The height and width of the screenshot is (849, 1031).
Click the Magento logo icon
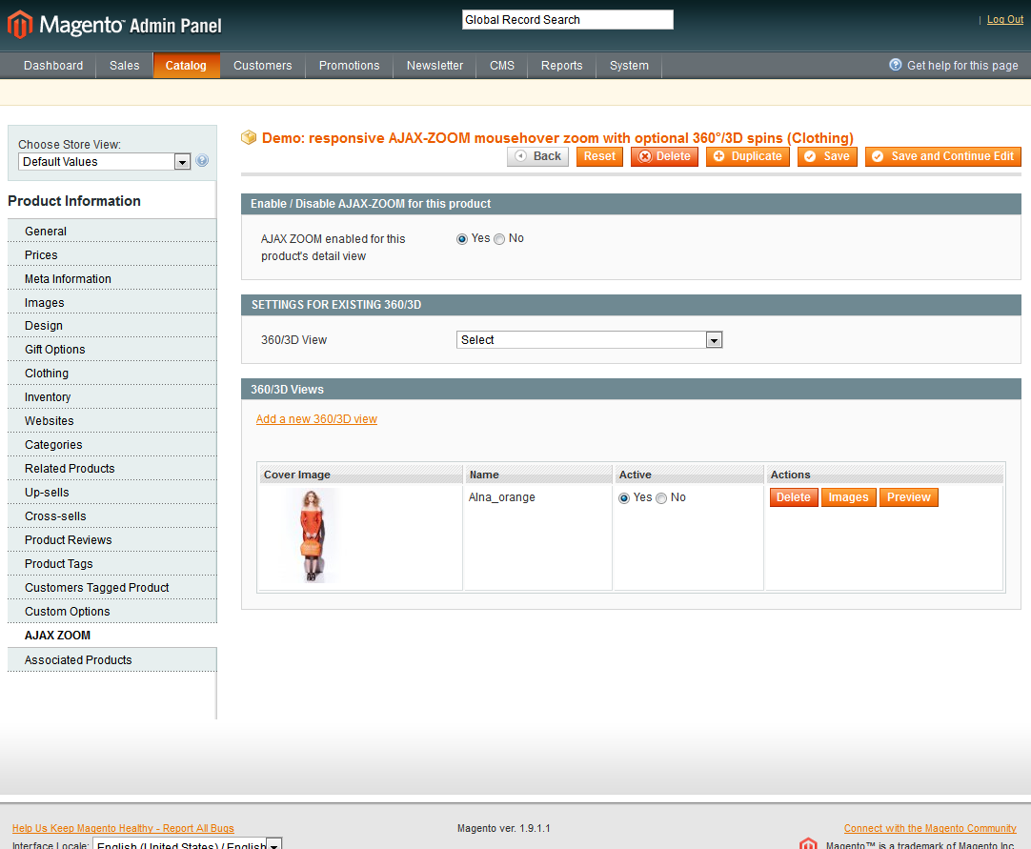[x=20, y=25]
